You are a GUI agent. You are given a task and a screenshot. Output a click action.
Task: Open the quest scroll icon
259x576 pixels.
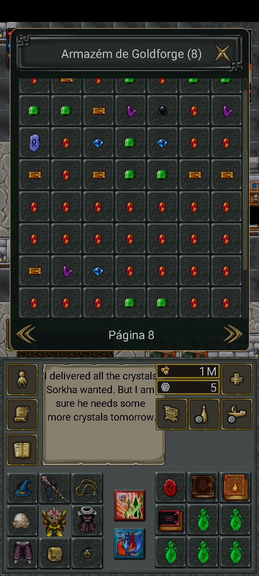(22, 414)
